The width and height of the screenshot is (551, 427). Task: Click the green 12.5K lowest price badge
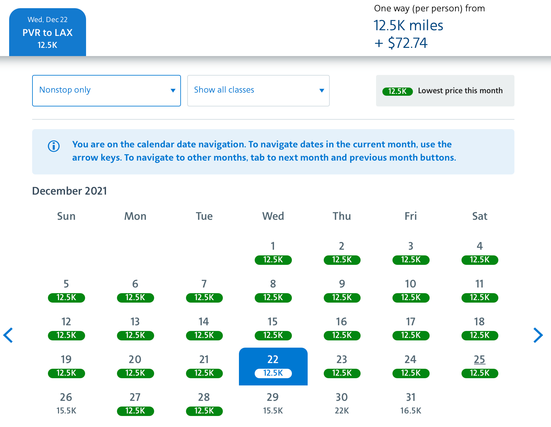[x=397, y=91]
